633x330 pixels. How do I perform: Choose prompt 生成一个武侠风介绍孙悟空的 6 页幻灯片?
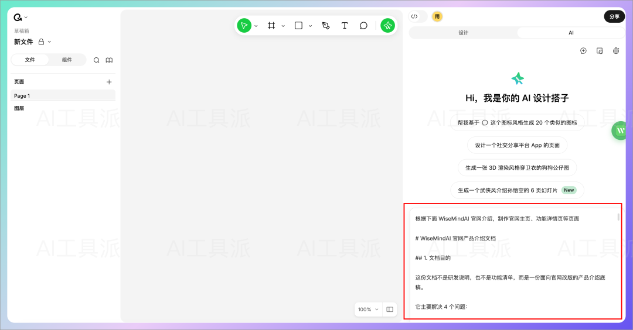(x=517, y=190)
